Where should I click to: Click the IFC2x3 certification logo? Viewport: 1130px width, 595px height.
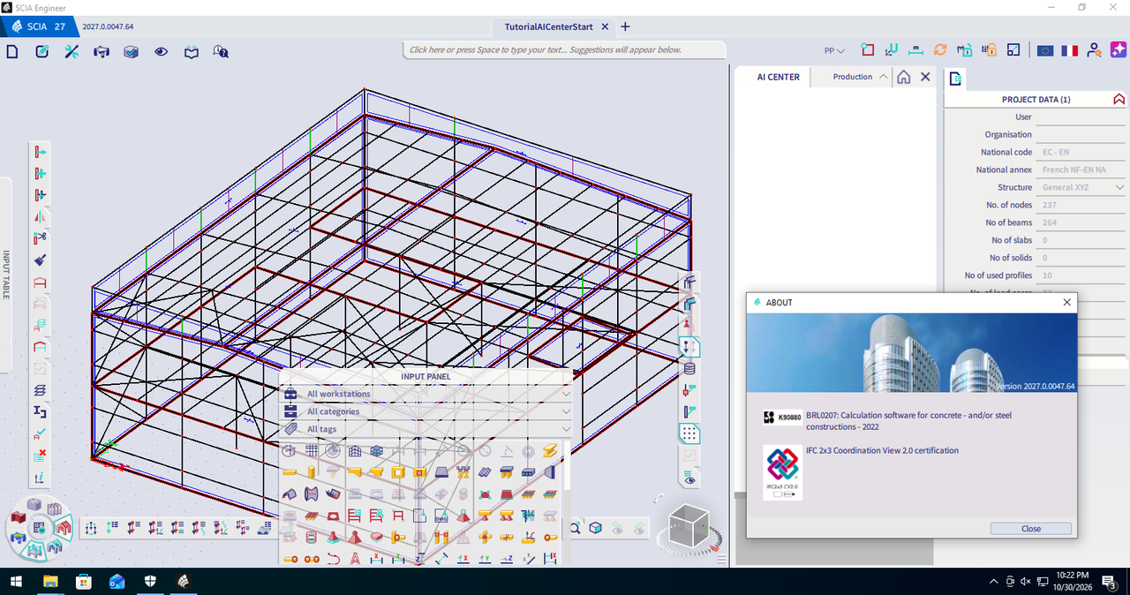[782, 472]
